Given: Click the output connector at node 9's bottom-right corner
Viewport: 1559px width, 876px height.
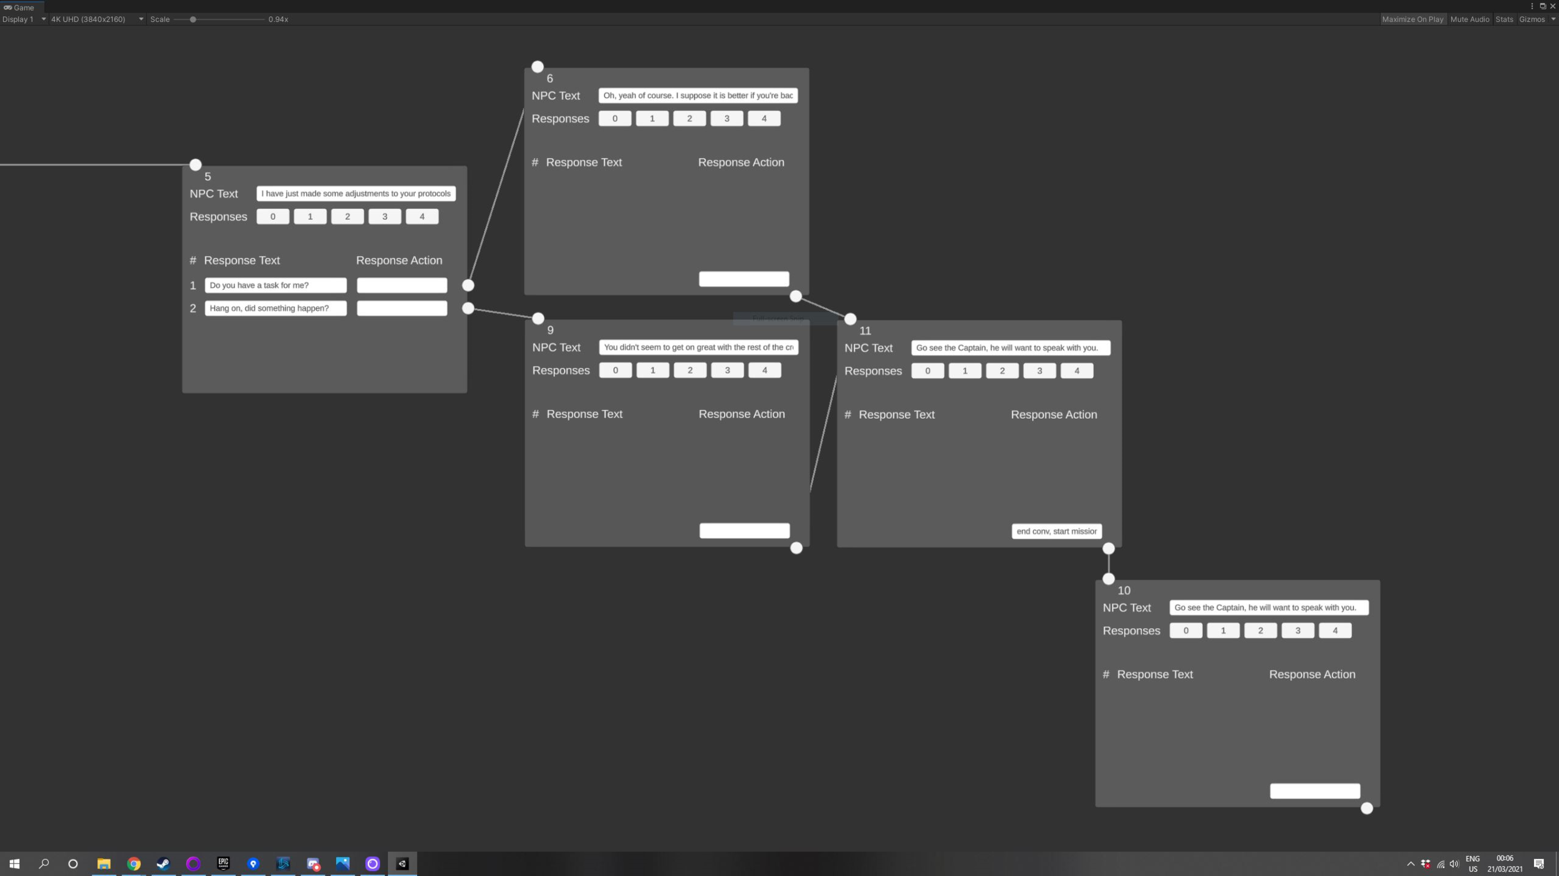Looking at the screenshot, I should click(x=796, y=548).
